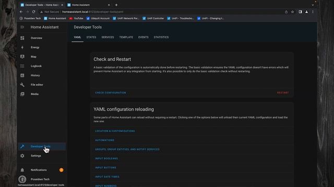Switch to the SERVICES tab
The image size is (334, 187).
(108, 37)
